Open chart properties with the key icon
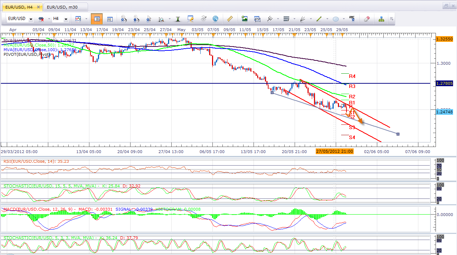457x255 pixels. click(x=190, y=19)
